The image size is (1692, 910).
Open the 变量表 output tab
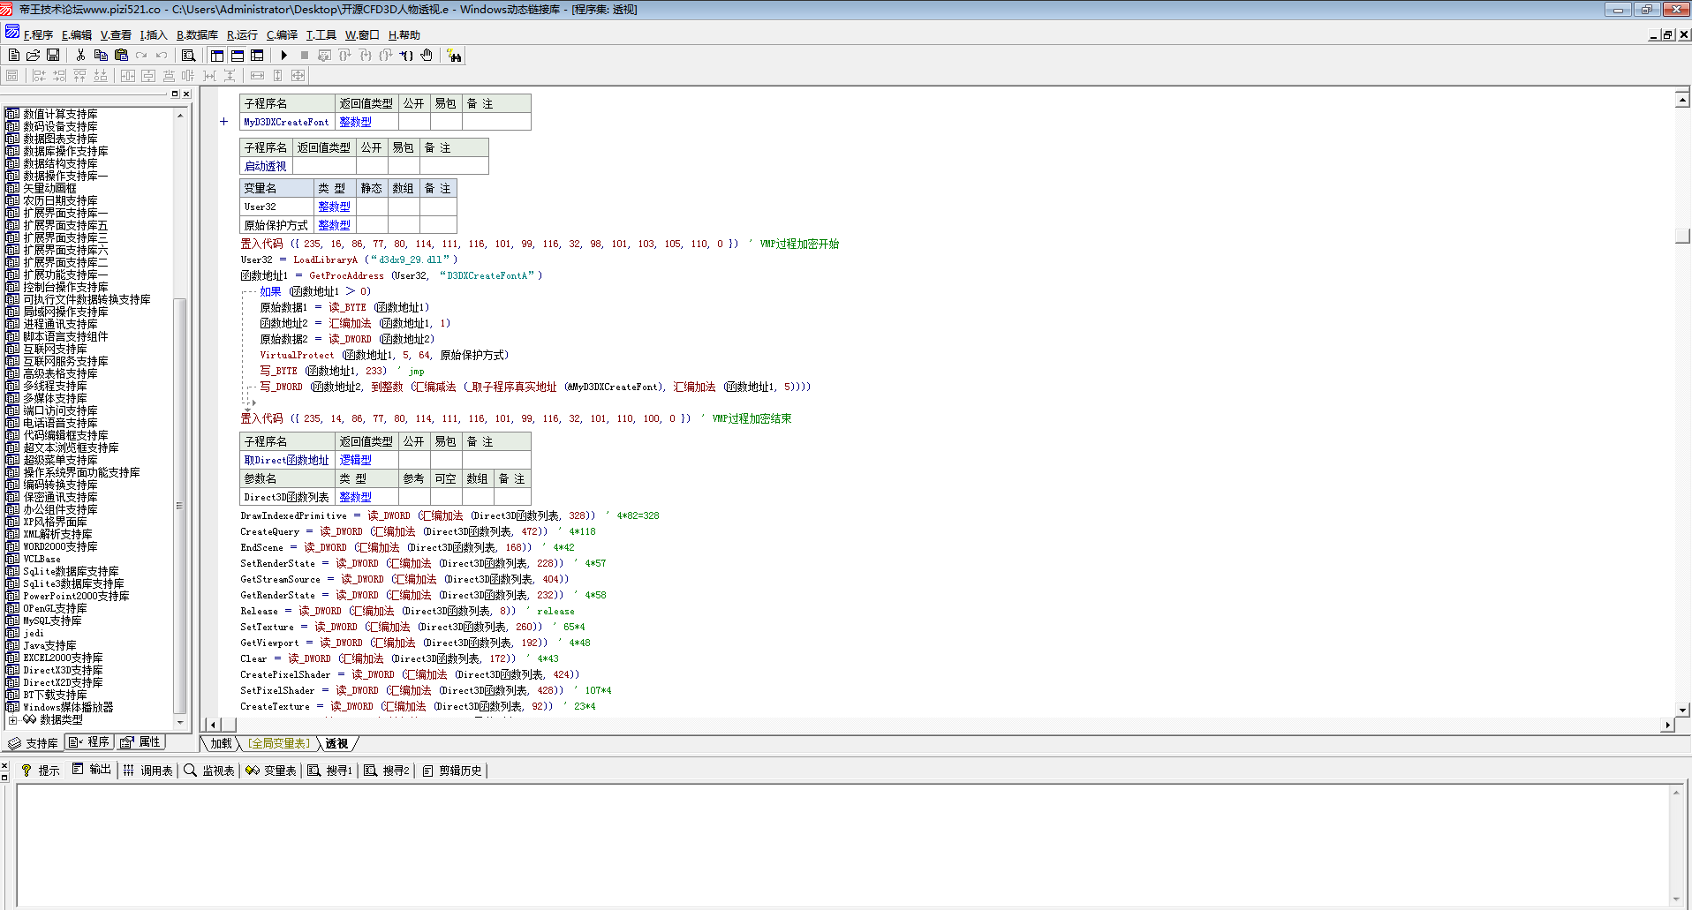point(271,771)
